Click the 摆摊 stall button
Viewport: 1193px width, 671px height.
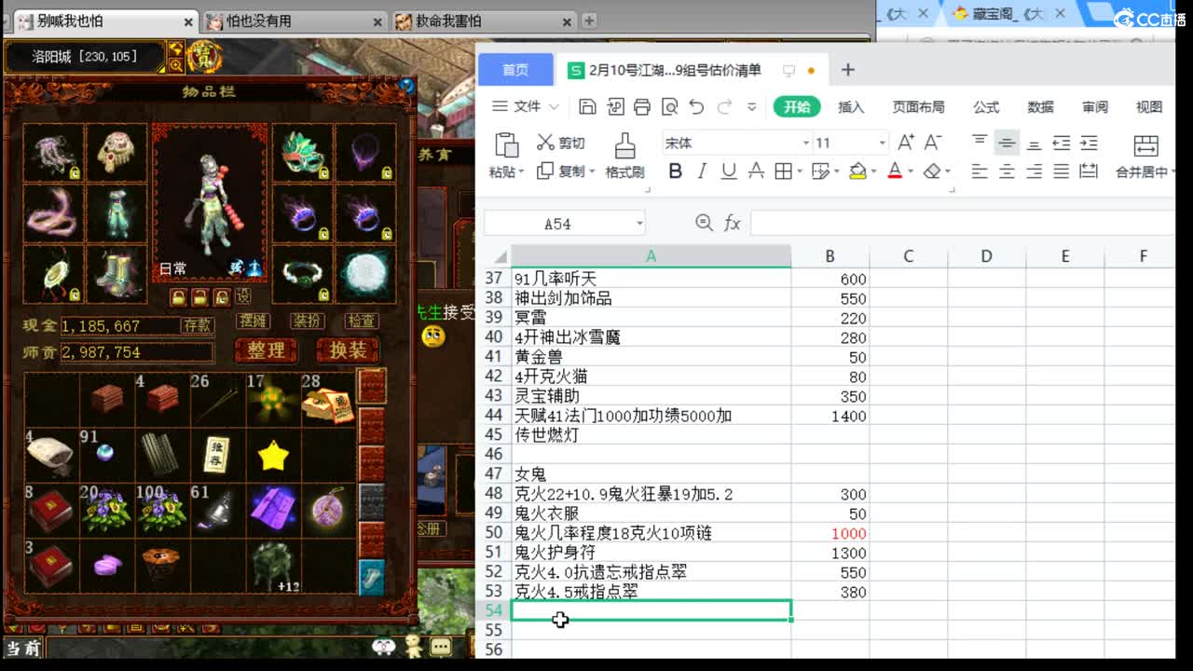click(x=253, y=321)
